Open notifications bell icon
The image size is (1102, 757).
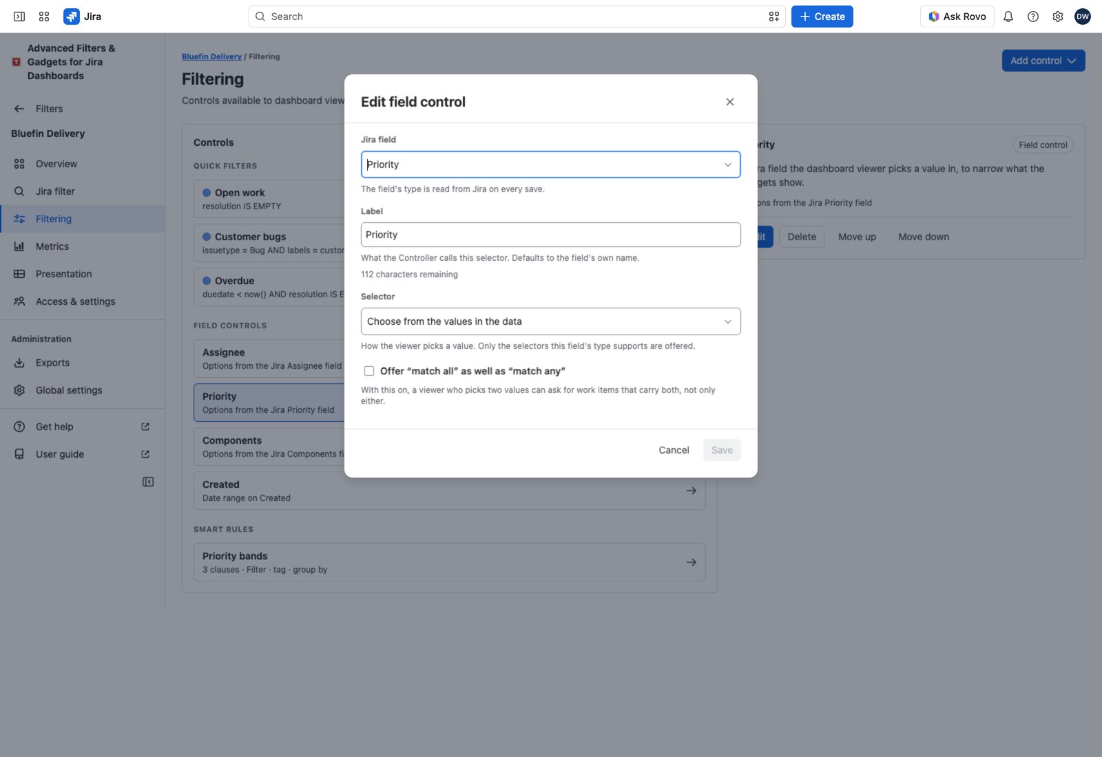[x=1008, y=17]
